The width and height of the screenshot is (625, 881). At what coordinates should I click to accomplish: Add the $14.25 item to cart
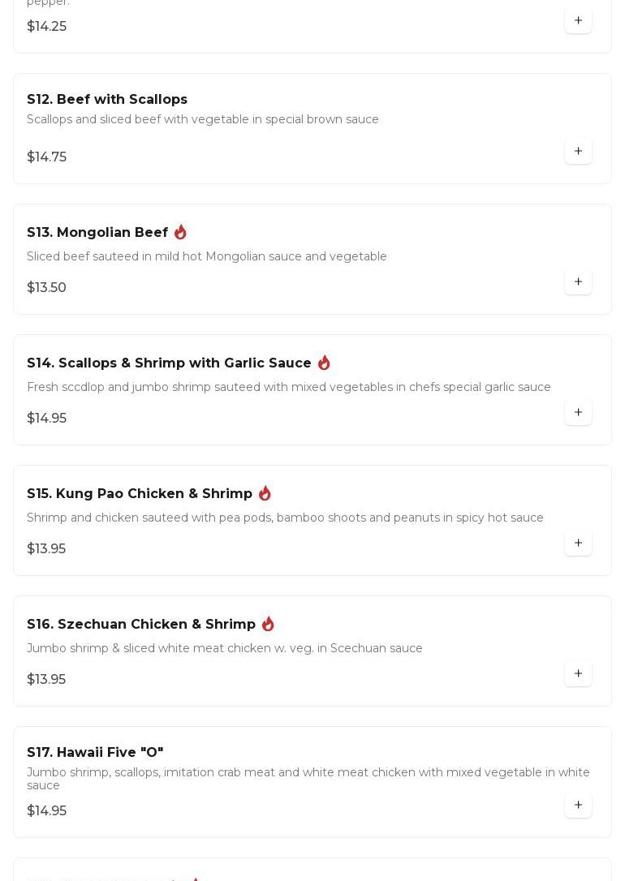click(578, 20)
